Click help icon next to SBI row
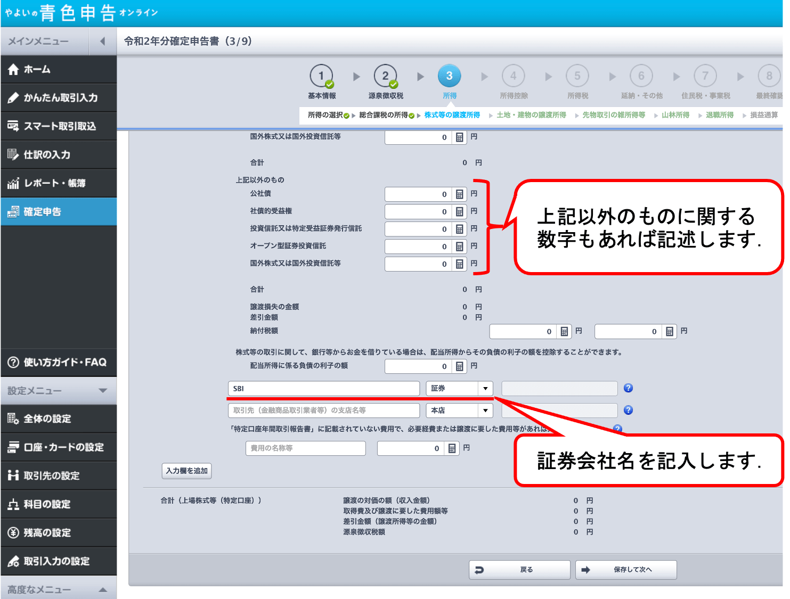This screenshot has width=790, height=599. [629, 388]
